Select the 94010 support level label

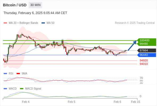click(144, 64)
